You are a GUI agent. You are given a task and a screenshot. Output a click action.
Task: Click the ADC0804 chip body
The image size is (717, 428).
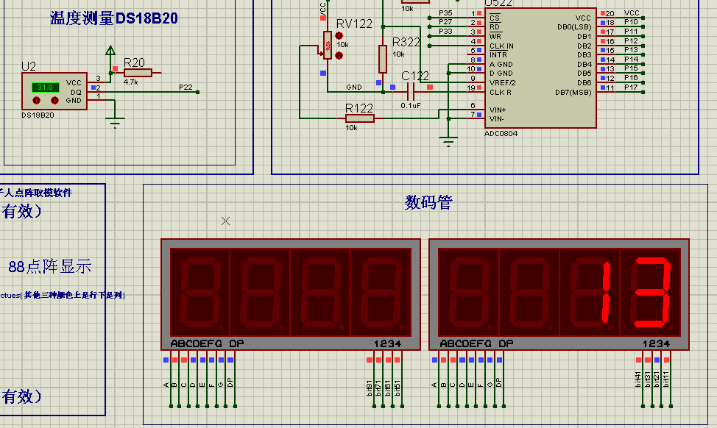pos(540,68)
